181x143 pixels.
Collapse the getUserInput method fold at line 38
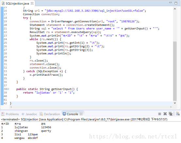click(8, 89)
